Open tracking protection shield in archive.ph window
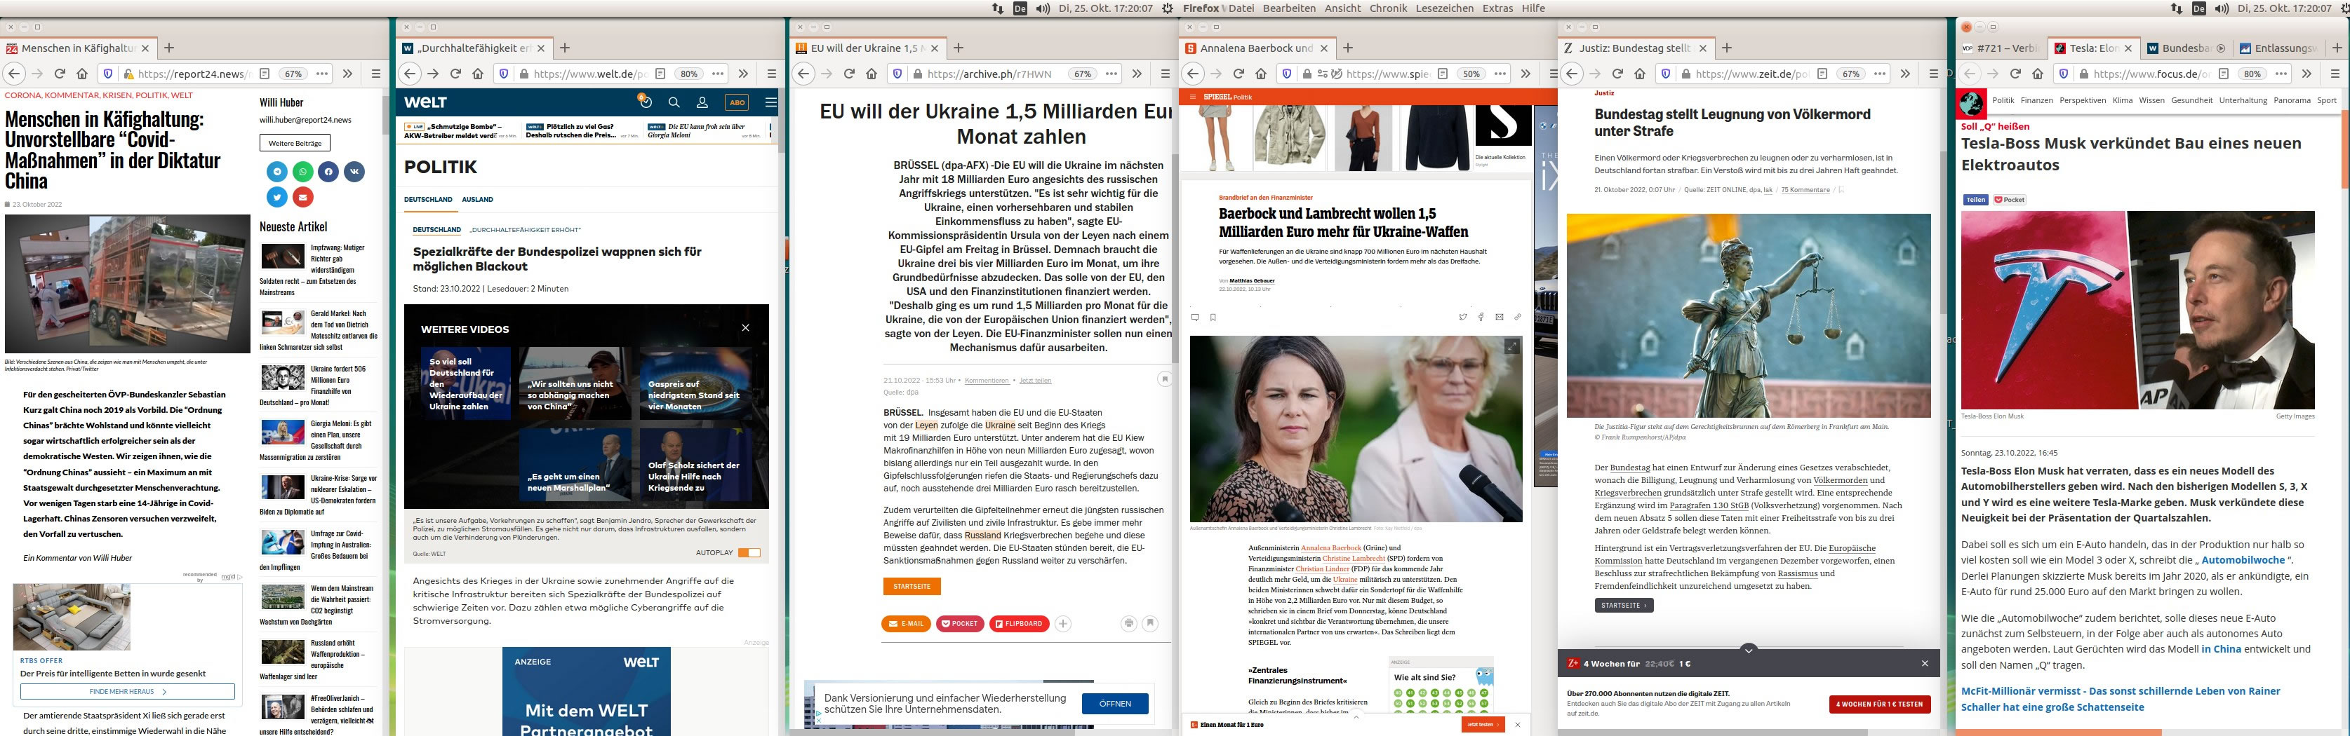The width and height of the screenshot is (2350, 736). point(897,74)
